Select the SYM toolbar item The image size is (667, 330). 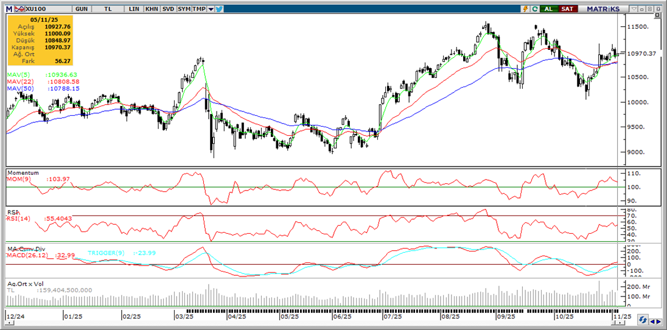point(184,9)
